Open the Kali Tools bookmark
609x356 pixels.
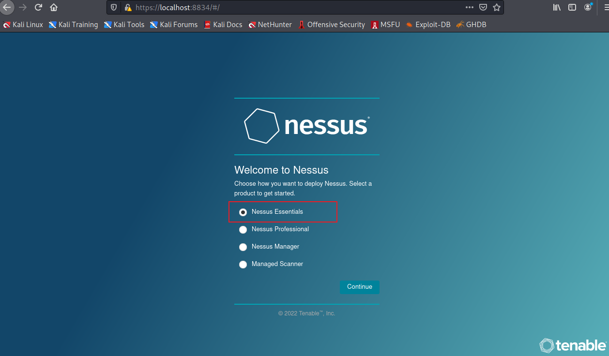pos(124,25)
